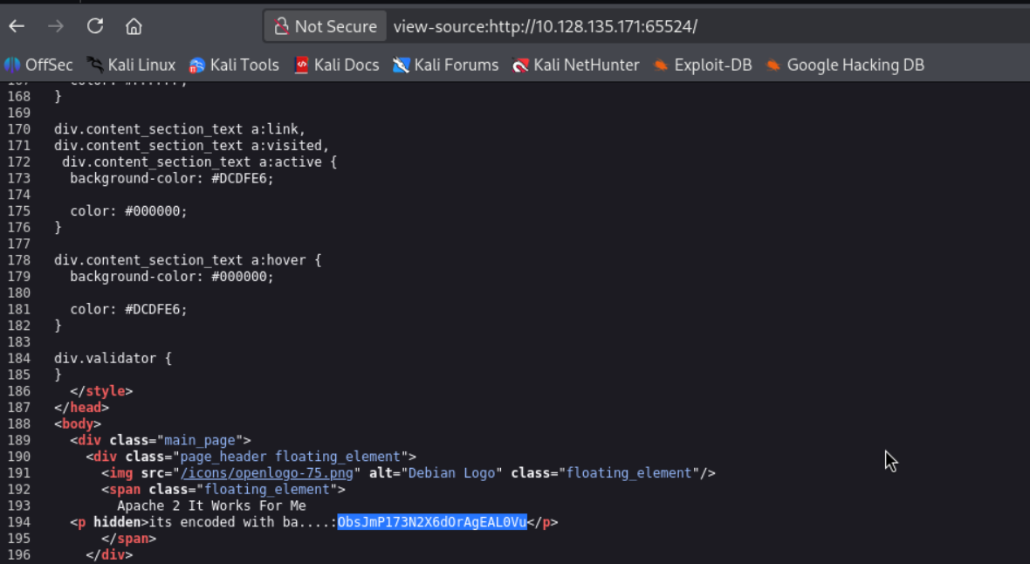Reload the page with the refresh icon
The width and height of the screenshot is (1030, 564).
95,26
